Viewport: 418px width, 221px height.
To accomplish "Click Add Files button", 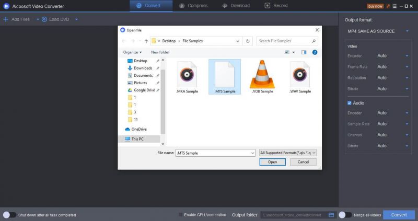I will pyautogui.click(x=17, y=19).
